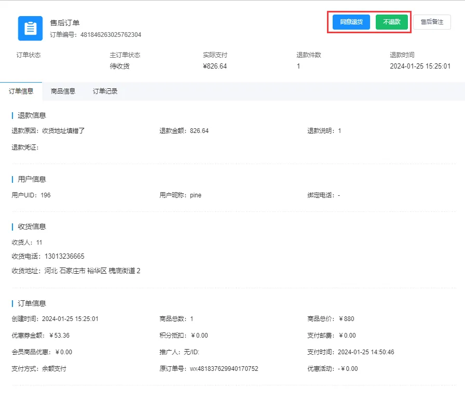
Task: Click the order number 481846263025762304
Action: (x=111, y=35)
